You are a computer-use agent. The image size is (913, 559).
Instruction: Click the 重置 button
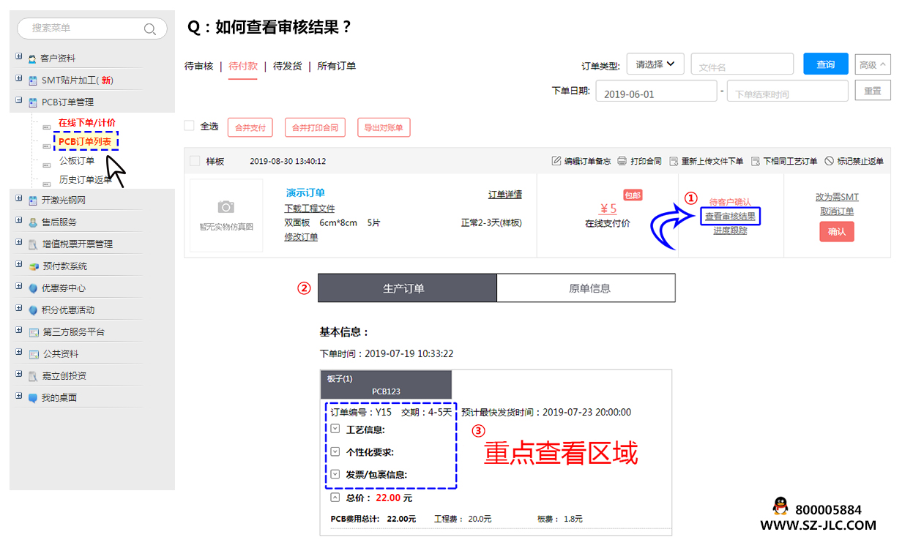873,91
